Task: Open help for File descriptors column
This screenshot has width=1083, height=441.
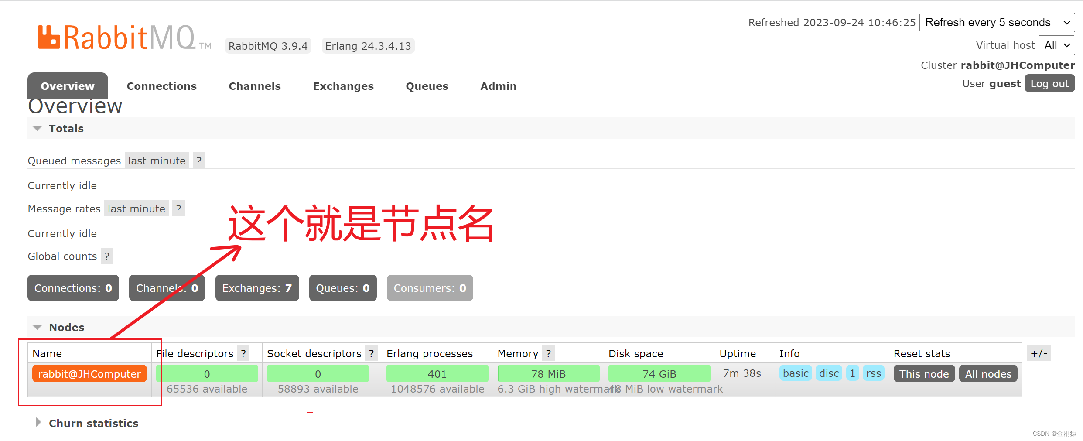Action: (243, 353)
